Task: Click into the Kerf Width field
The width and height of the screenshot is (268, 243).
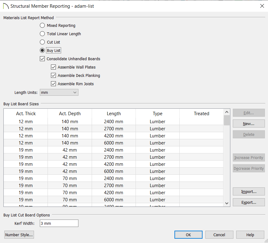Action: point(59,223)
